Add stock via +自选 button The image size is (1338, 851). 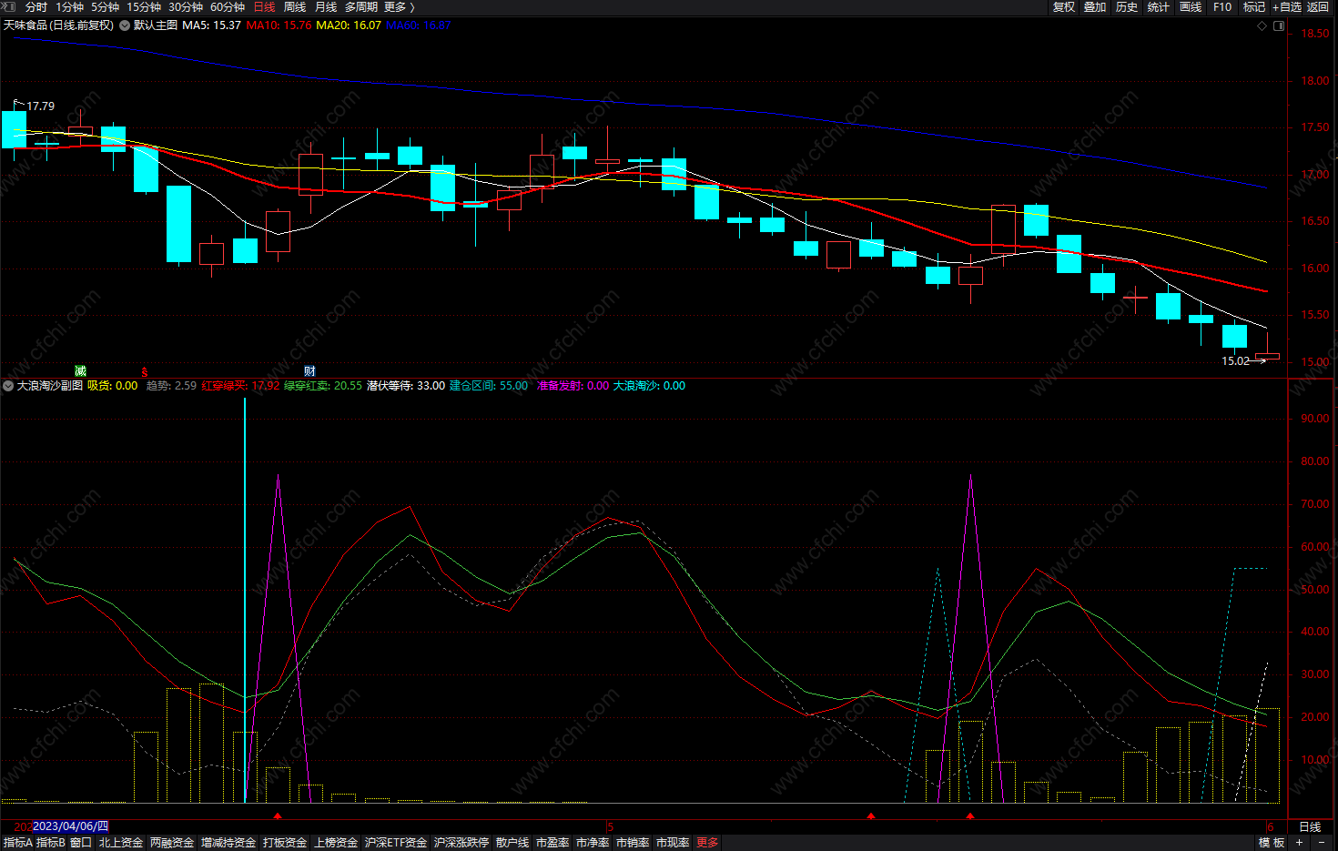[x=1287, y=6]
